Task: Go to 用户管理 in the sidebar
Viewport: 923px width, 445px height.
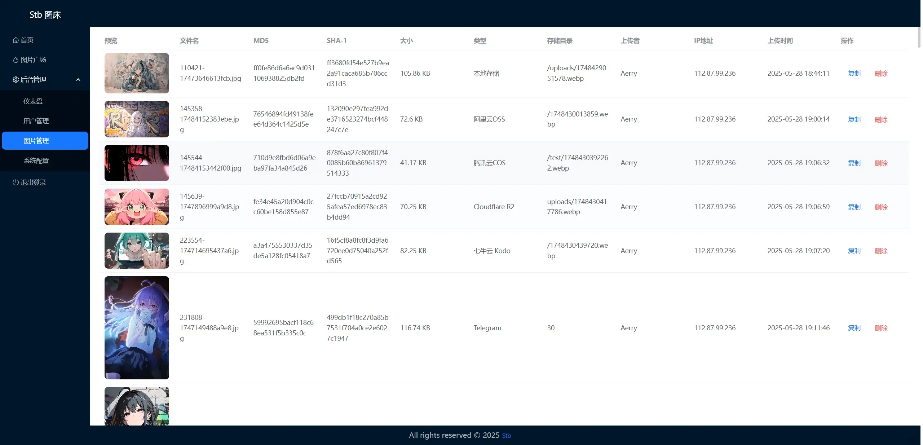Action: pos(36,121)
